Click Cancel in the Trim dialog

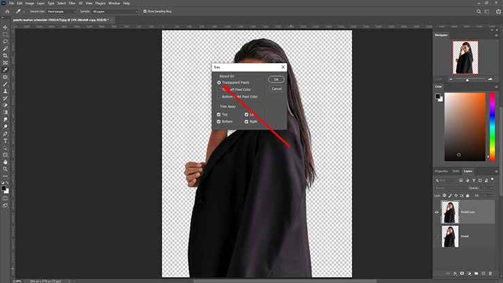pyautogui.click(x=276, y=88)
